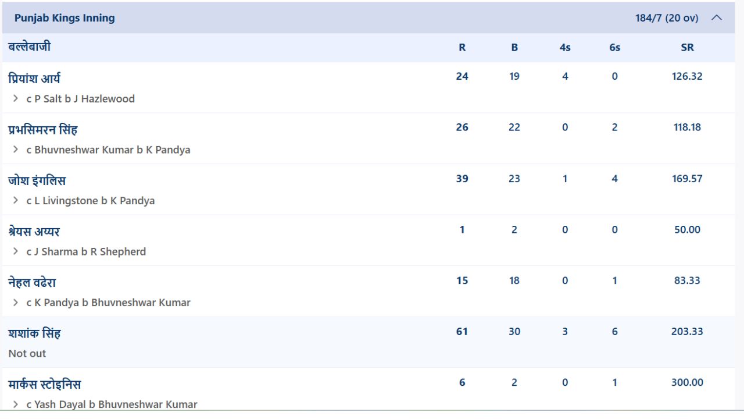
Task: Click the 184/7 (20 ov) score text
Action: tap(667, 18)
